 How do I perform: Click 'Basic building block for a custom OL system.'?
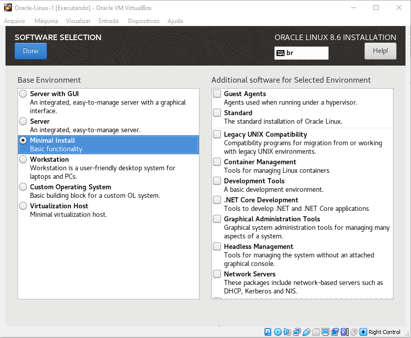[x=95, y=196]
